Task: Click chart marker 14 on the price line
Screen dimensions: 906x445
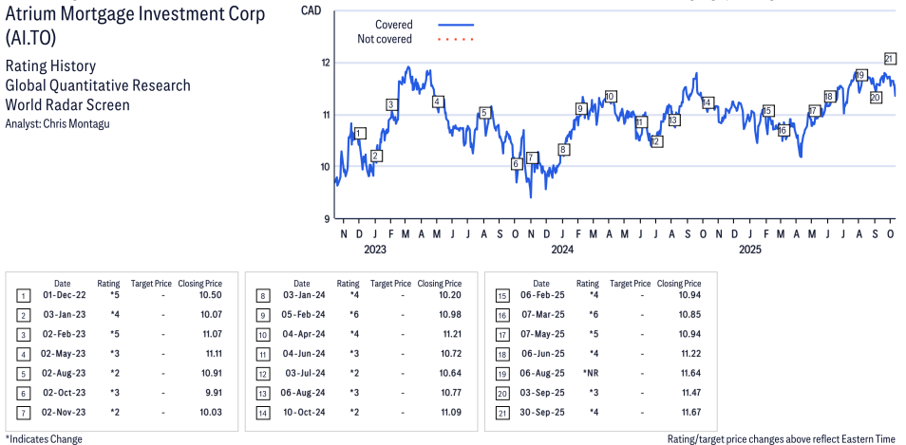Action: pyautogui.click(x=707, y=102)
